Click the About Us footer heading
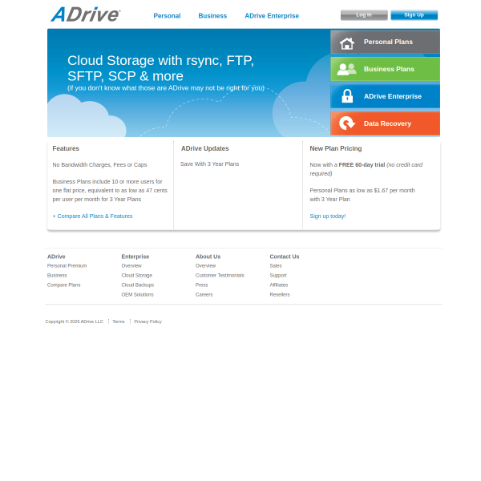The image size is (481, 481). click(x=208, y=257)
